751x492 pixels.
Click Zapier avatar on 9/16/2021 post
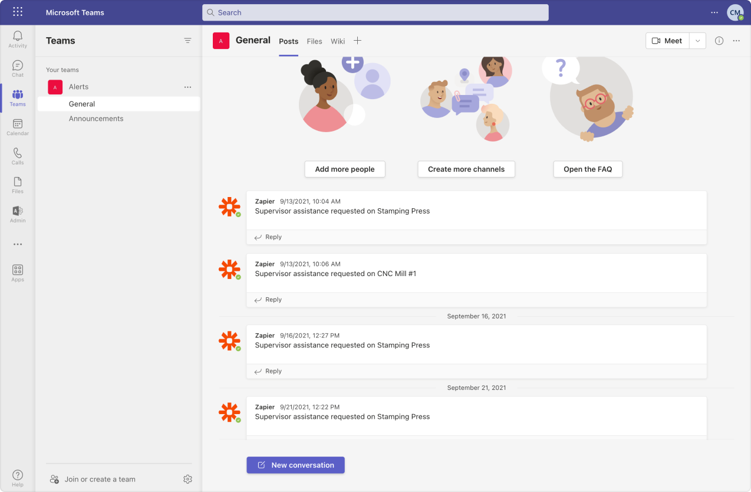click(229, 341)
